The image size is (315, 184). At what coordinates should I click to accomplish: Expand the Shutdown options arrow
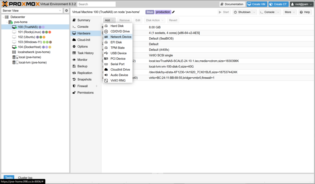254,12
